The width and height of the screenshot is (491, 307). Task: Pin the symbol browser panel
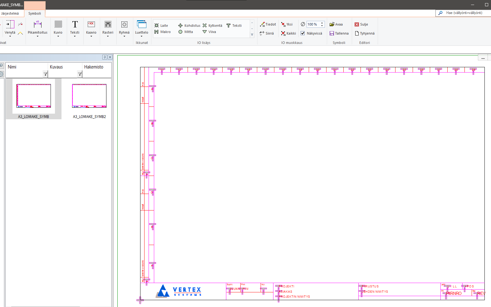105,57
